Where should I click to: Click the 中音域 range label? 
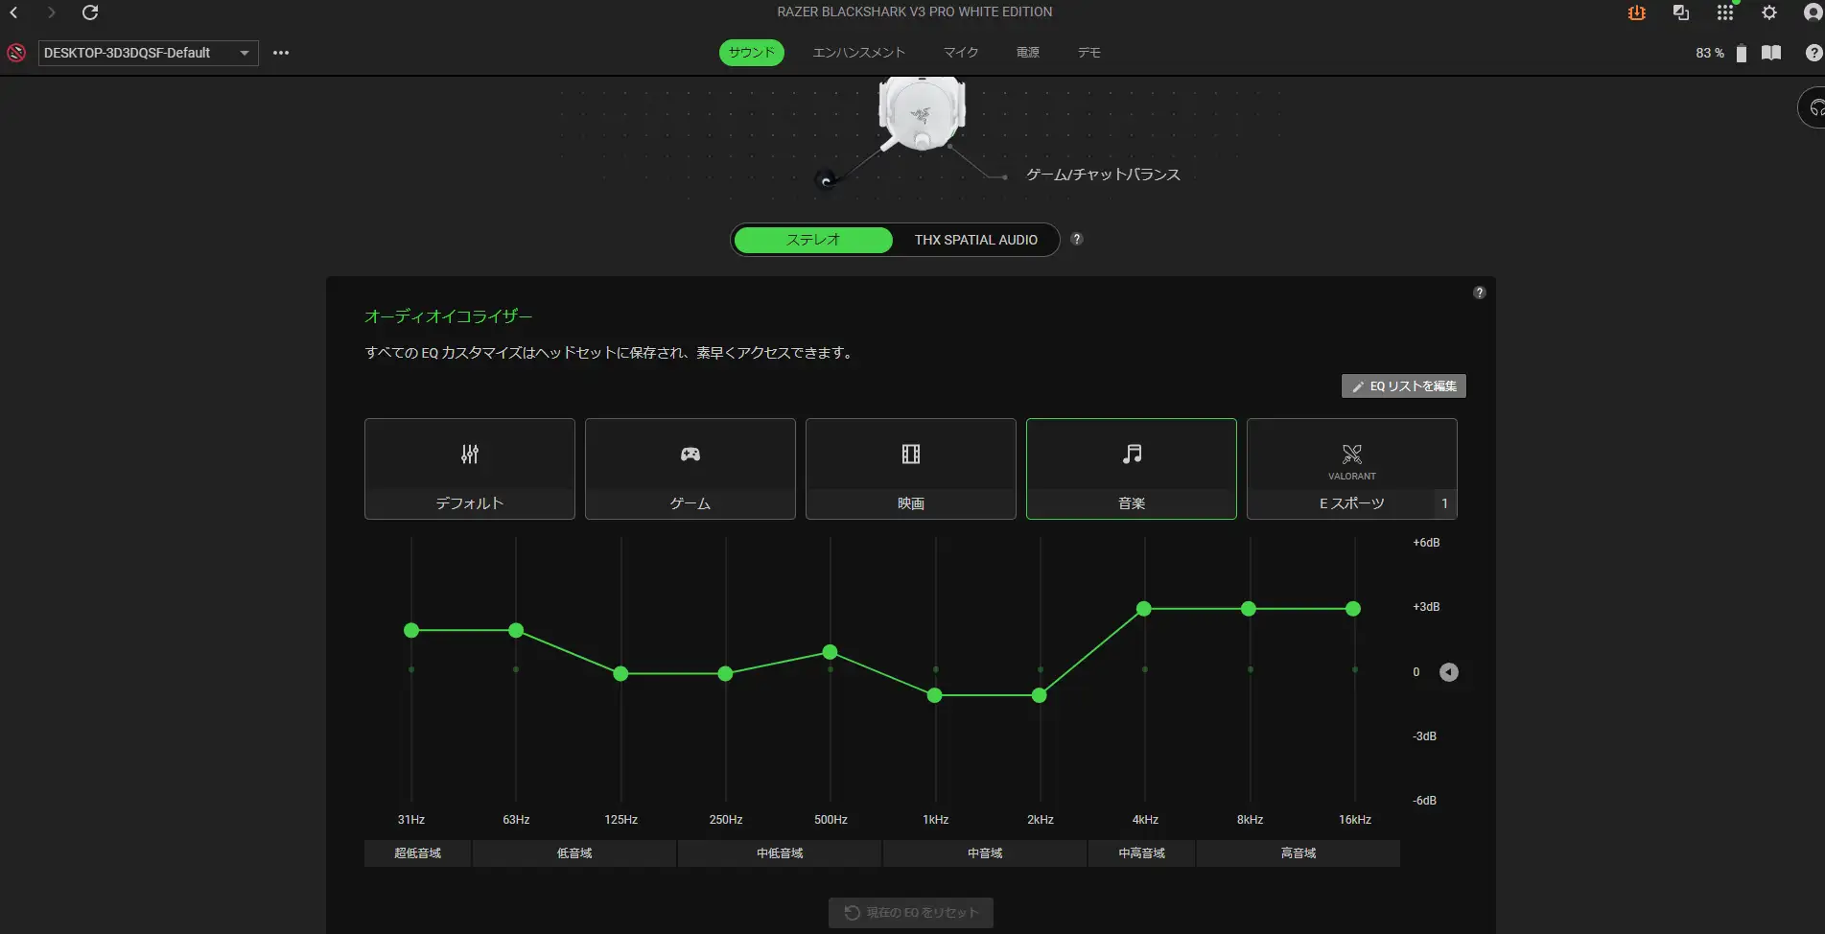coord(985,853)
